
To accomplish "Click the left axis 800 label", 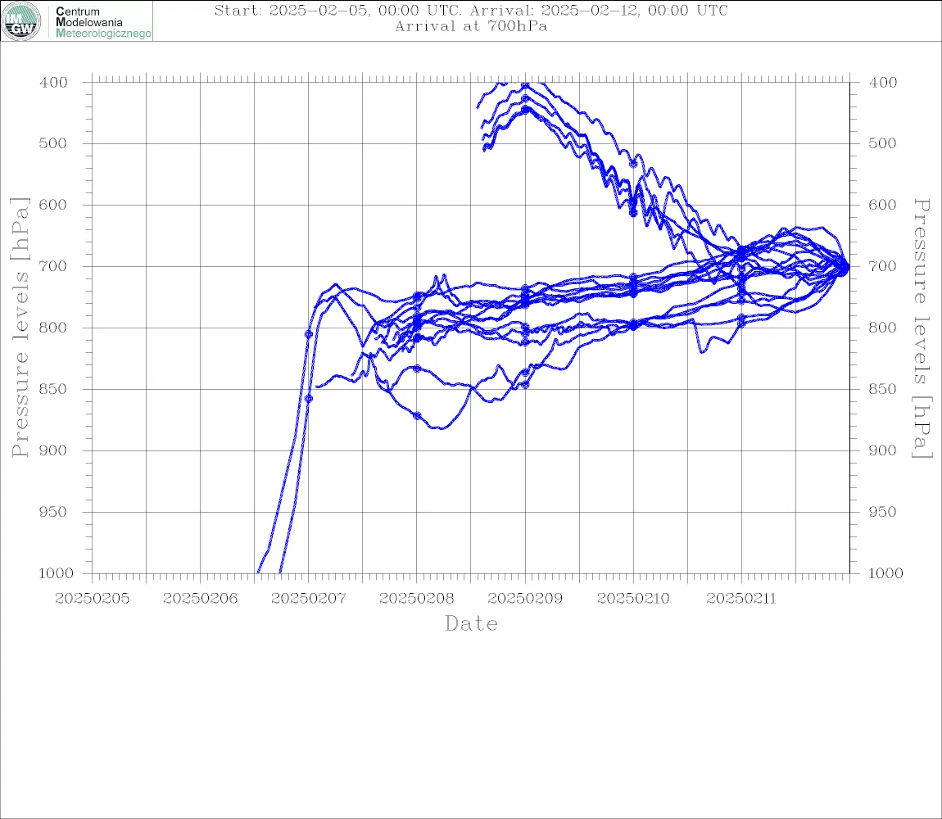I will [53, 328].
